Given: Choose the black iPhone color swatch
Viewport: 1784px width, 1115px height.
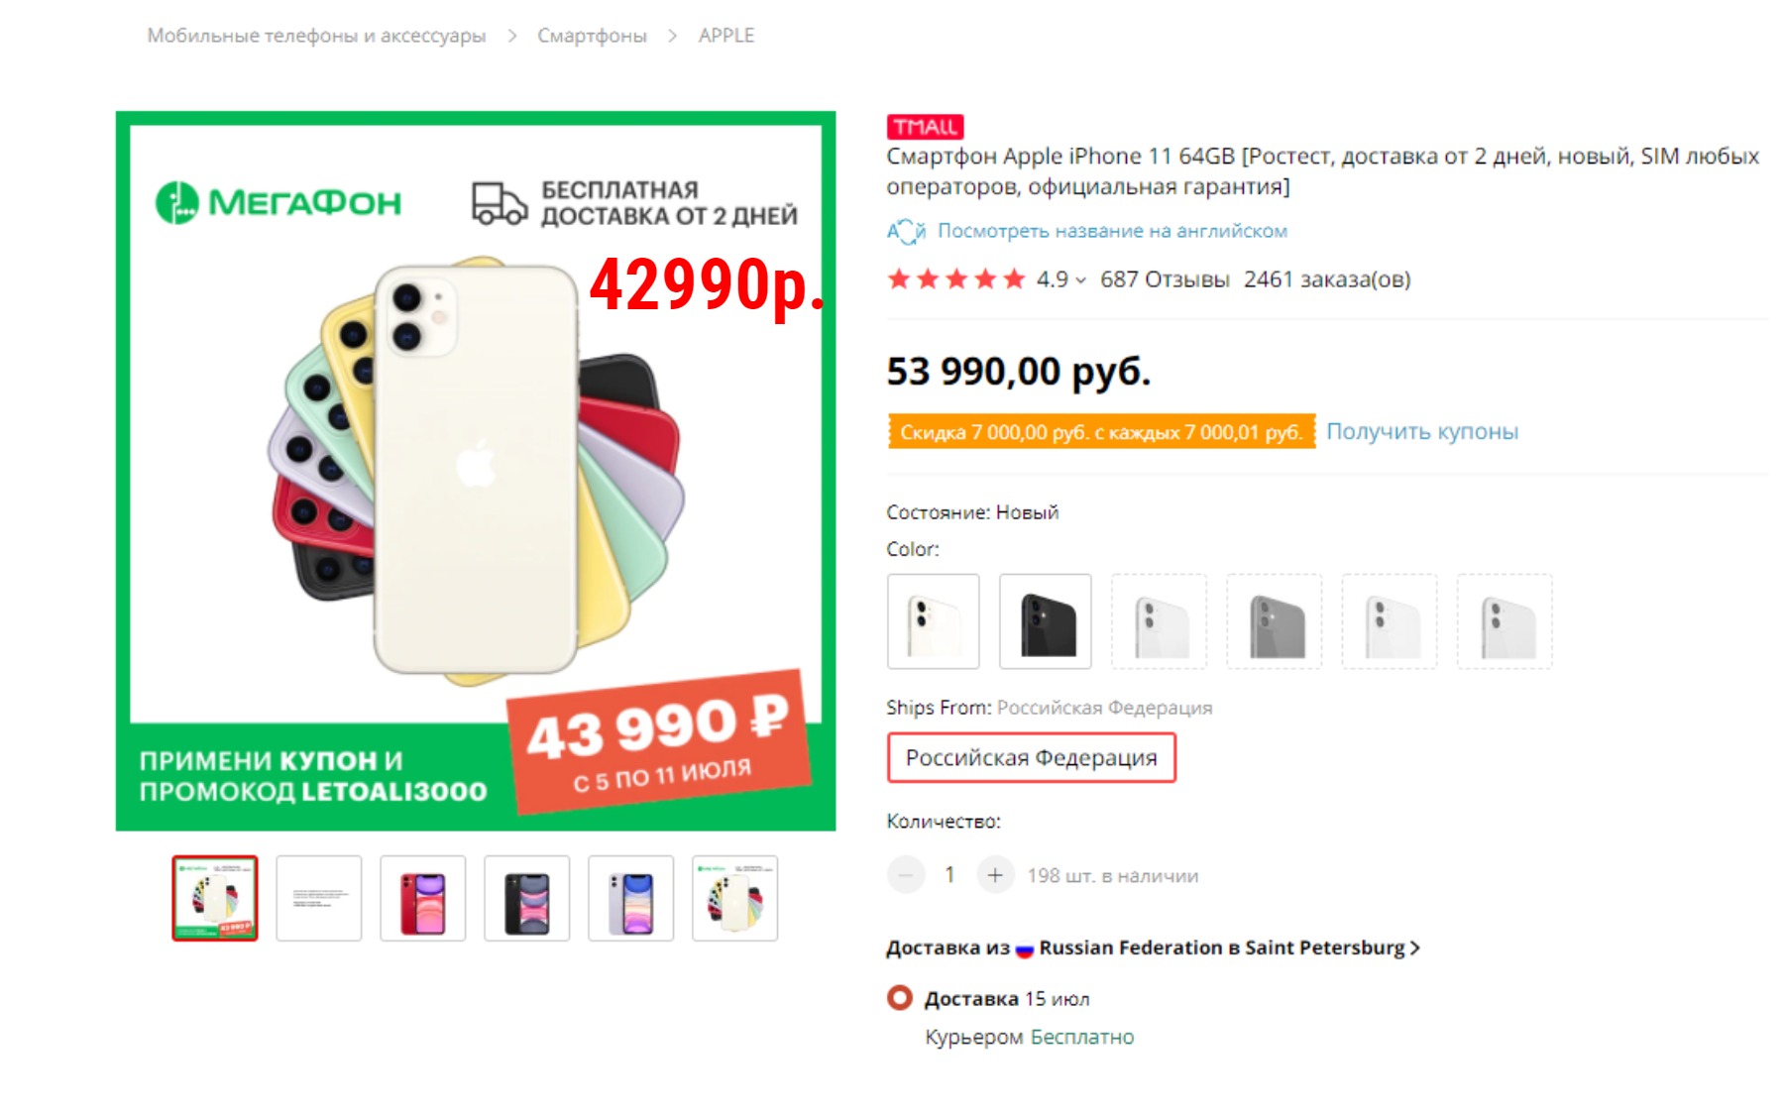Looking at the screenshot, I should point(1046,621).
